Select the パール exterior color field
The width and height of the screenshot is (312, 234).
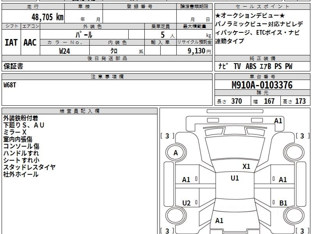coord(84,35)
